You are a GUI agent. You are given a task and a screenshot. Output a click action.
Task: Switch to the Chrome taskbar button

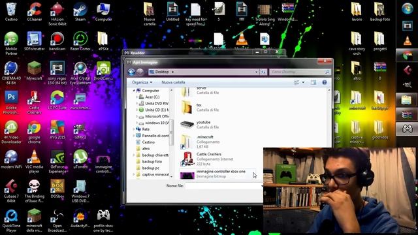pos(407,55)
